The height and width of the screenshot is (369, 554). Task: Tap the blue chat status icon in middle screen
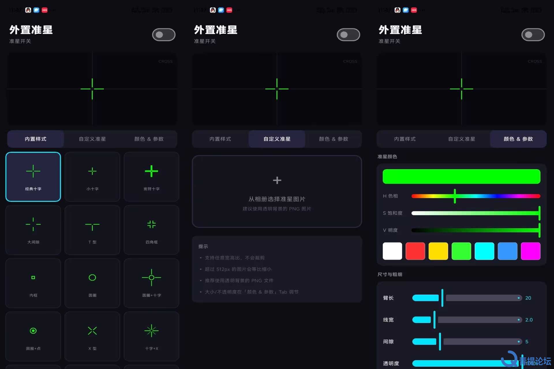tap(221, 10)
